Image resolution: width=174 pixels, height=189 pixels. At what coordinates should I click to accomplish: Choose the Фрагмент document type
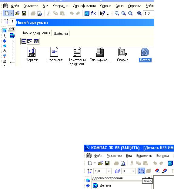[x=54, y=52]
